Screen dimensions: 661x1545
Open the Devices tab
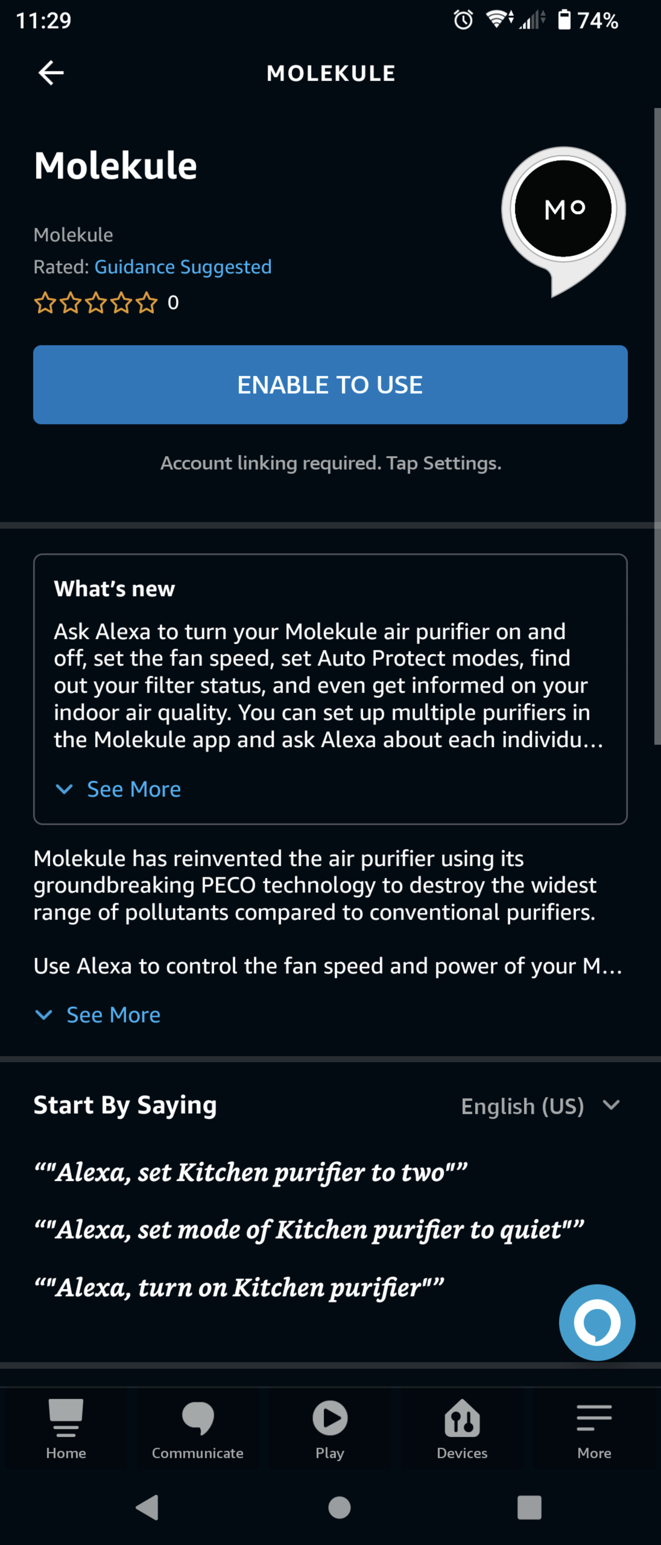[462, 1429]
